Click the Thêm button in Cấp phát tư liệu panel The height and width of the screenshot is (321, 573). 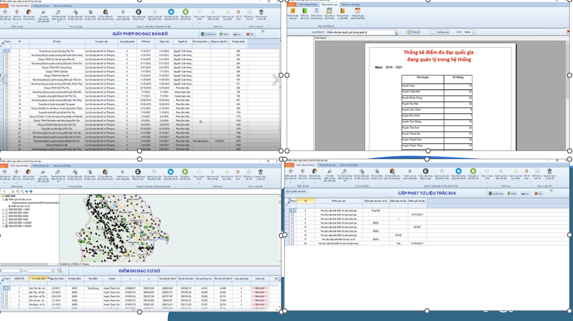coord(512,194)
